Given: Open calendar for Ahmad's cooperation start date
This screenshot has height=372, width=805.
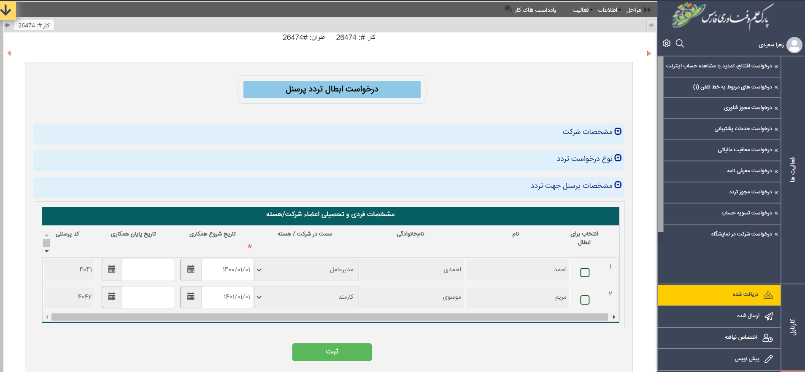Looking at the screenshot, I should 191,270.
